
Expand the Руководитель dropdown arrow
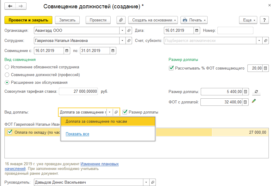[146, 182]
